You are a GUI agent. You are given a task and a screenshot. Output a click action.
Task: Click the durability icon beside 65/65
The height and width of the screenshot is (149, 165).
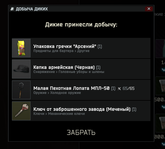[119, 88]
